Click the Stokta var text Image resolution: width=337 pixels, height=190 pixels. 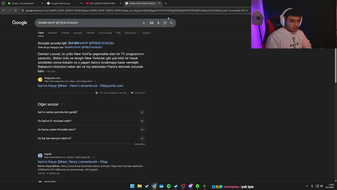click(x=54, y=173)
